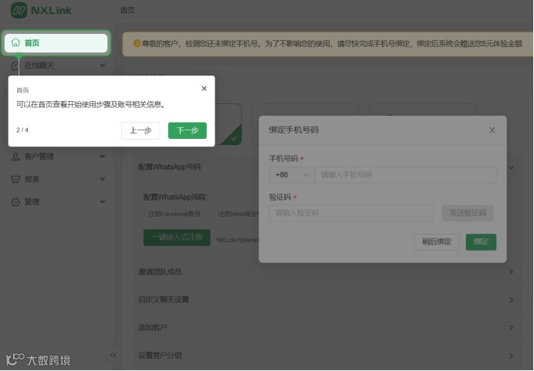The image size is (534, 371).
Task: Click 下一步 next step button
Action: point(188,130)
